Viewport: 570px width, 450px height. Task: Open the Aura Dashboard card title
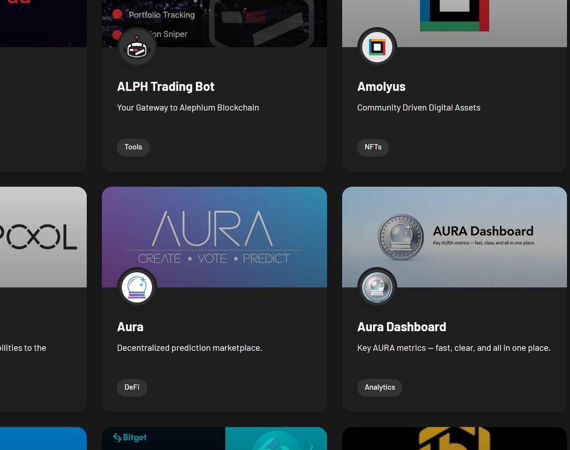click(x=402, y=327)
